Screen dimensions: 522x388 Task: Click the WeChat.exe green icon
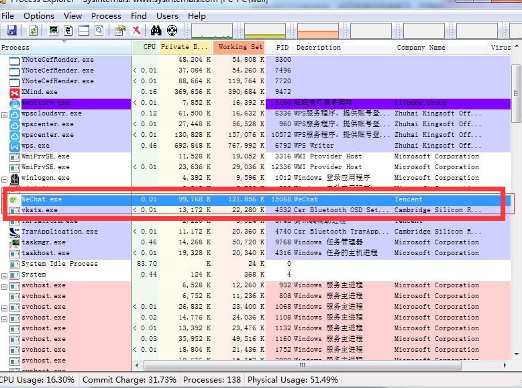[x=14, y=200]
